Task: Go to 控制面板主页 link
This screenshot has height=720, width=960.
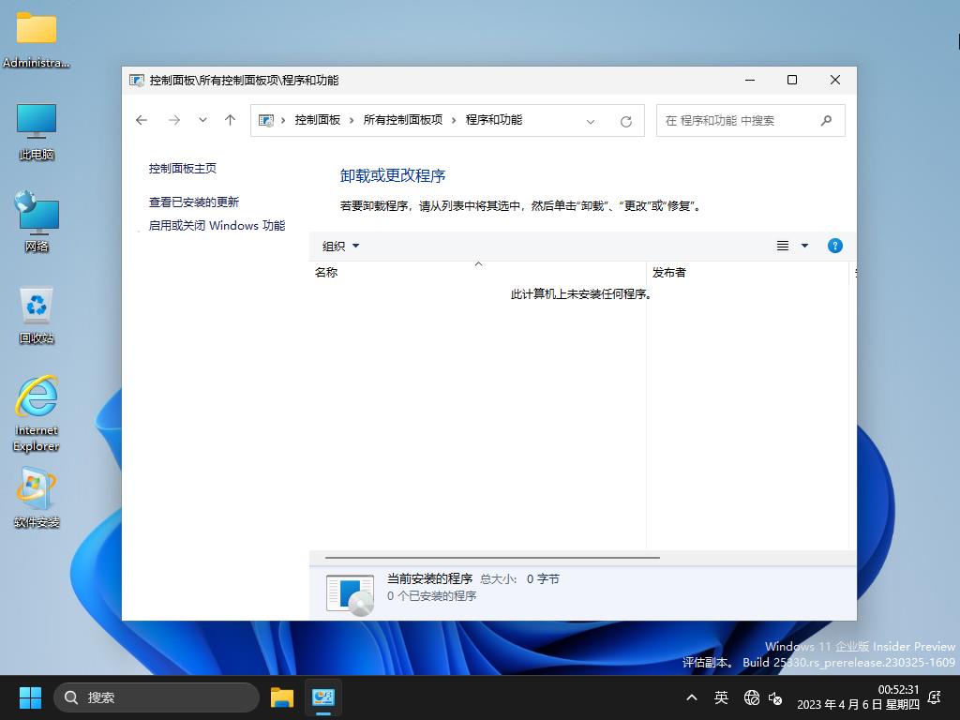Action: click(183, 168)
